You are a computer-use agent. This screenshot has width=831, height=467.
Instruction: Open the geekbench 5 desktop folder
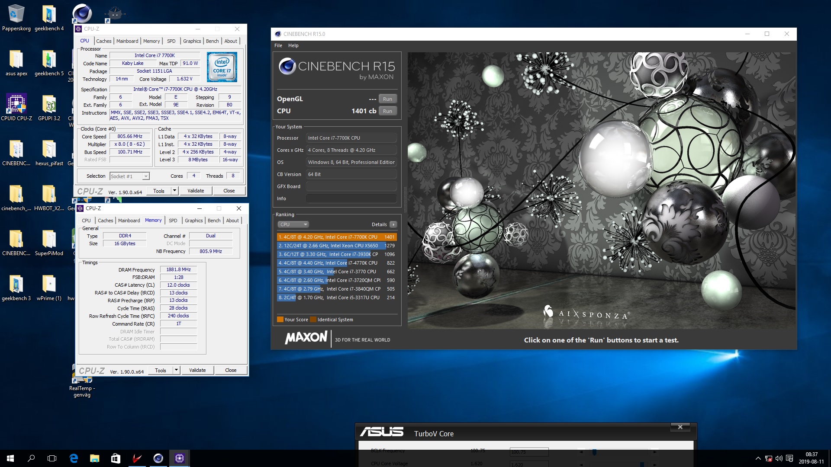[x=49, y=63]
